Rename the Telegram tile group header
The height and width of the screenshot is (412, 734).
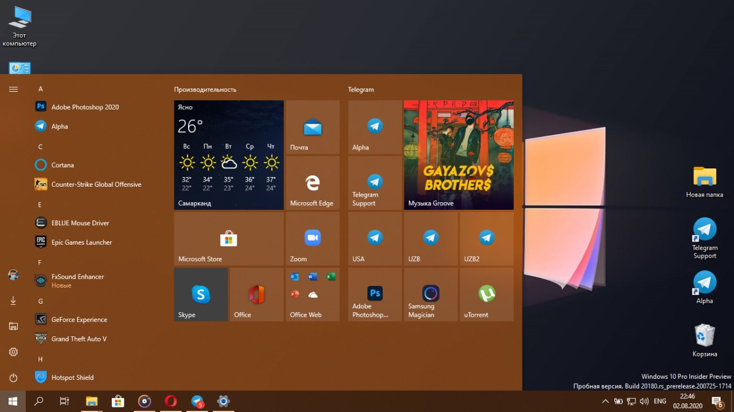[x=361, y=89]
